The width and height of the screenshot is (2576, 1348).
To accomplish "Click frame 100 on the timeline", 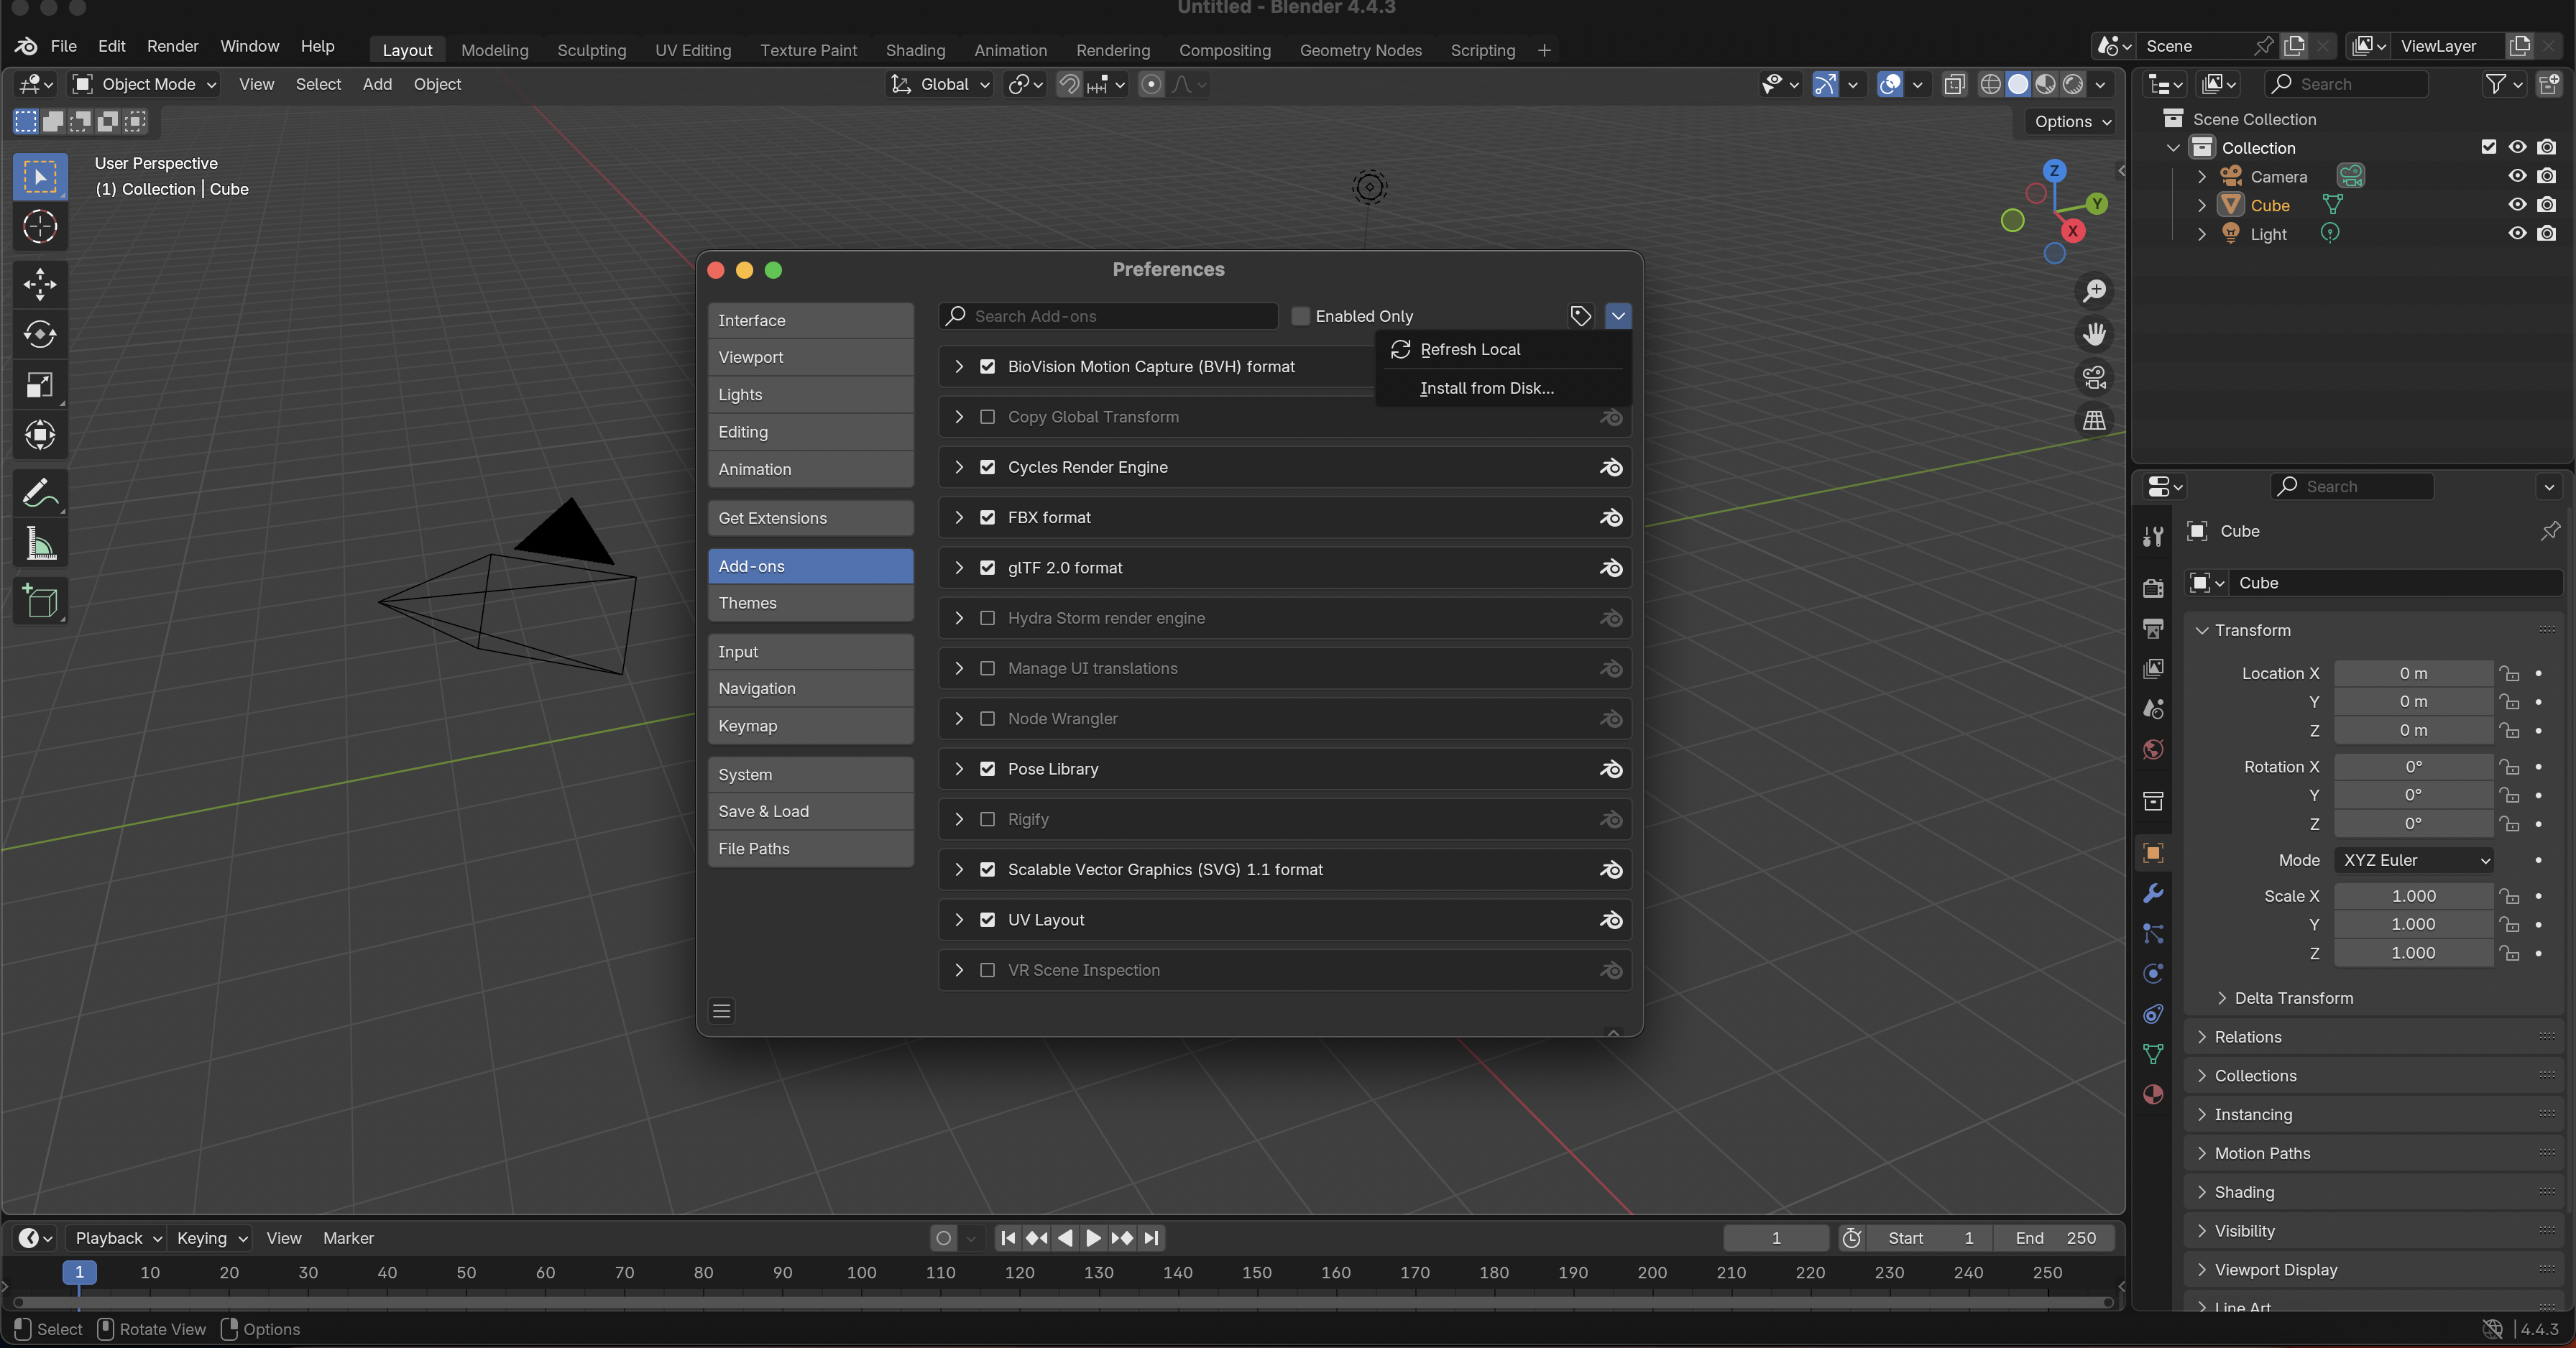I will click(x=861, y=1272).
